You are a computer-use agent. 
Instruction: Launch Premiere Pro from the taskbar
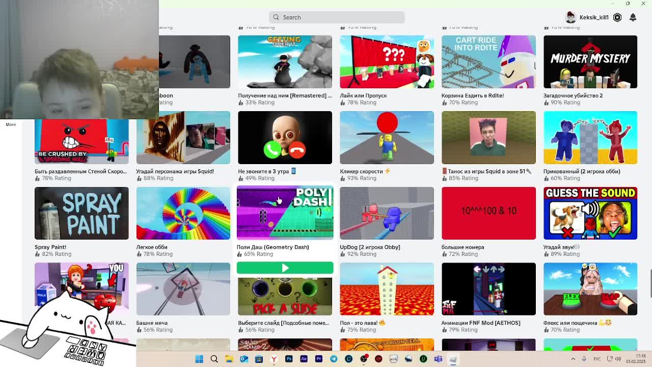pyautogui.click(x=319, y=359)
